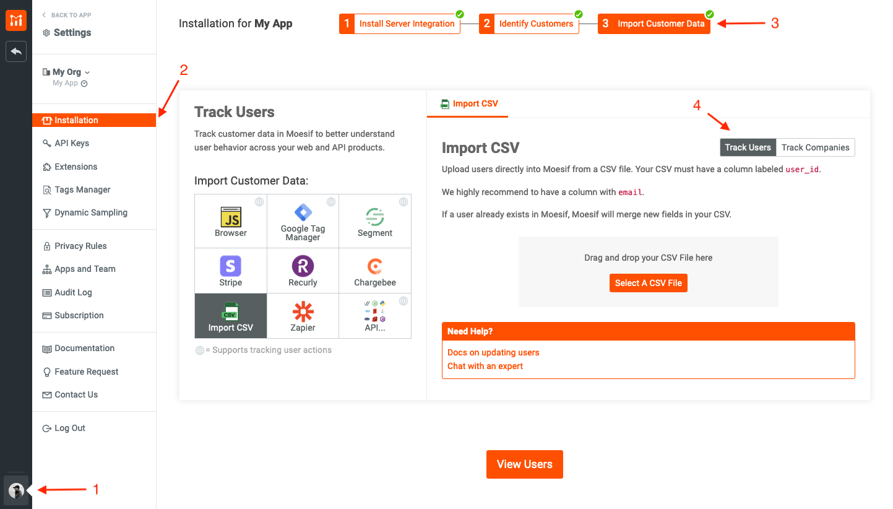Image resolution: width=893 pixels, height=509 pixels.
Task: Open the Docs on updating users link
Action: tap(493, 352)
